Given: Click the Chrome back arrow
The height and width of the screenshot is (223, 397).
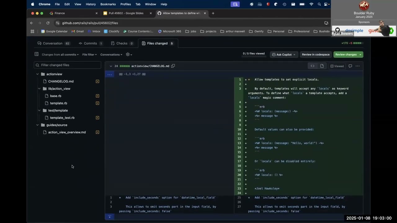Looking at the screenshot, I should [x=31, y=23].
